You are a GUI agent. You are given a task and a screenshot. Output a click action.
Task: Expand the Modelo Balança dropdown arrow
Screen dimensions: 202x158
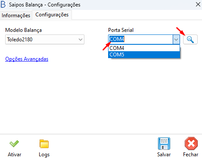point(81,40)
